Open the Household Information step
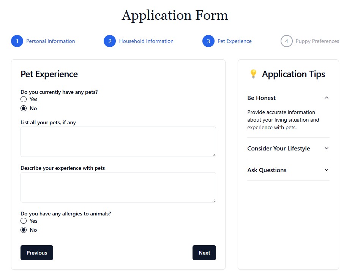 (x=146, y=41)
